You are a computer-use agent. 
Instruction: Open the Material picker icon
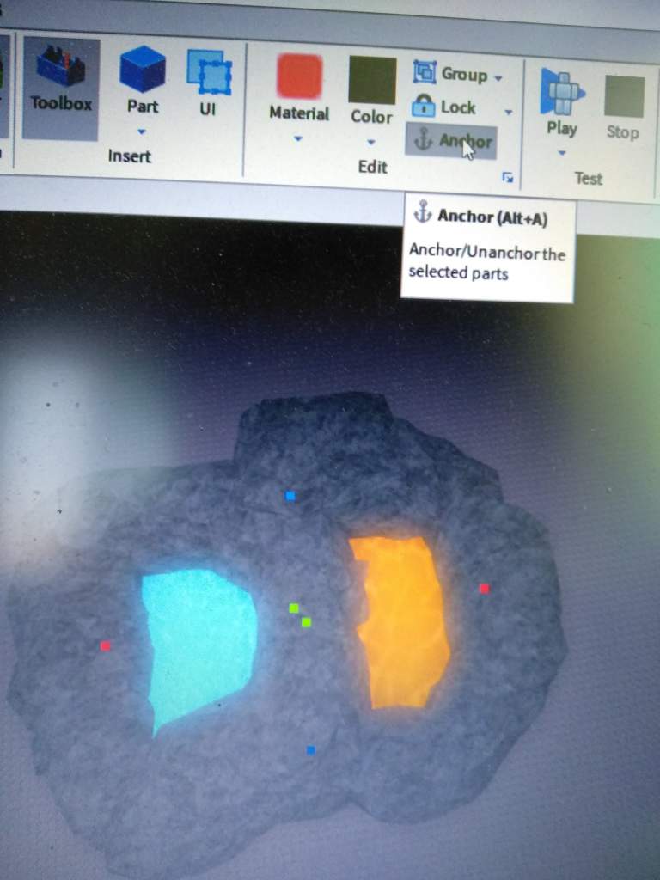pyautogui.click(x=299, y=76)
